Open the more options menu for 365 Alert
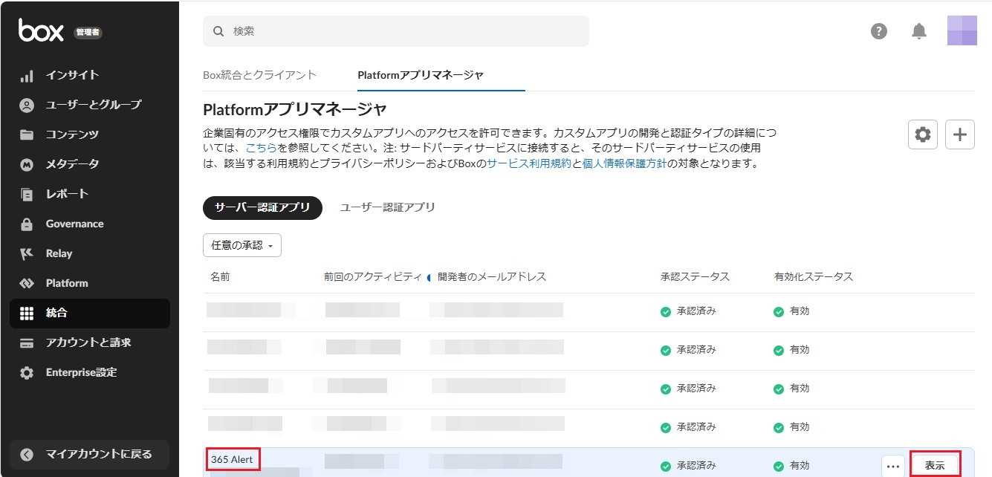This screenshot has height=477, width=992. pos(893,466)
